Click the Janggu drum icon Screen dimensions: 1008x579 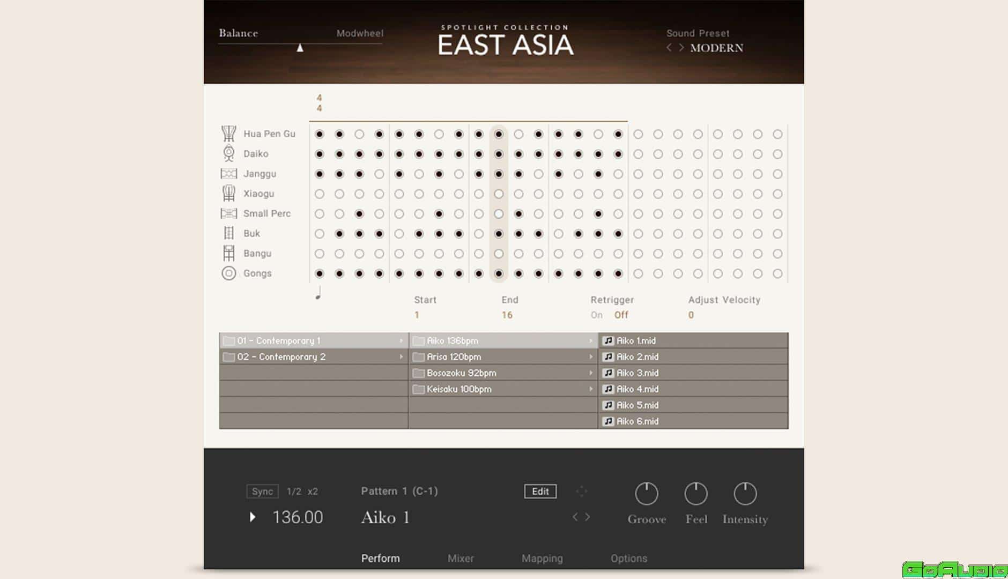tap(228, 174)
